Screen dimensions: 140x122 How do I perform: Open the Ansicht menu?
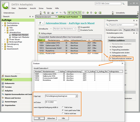(33, 8)
